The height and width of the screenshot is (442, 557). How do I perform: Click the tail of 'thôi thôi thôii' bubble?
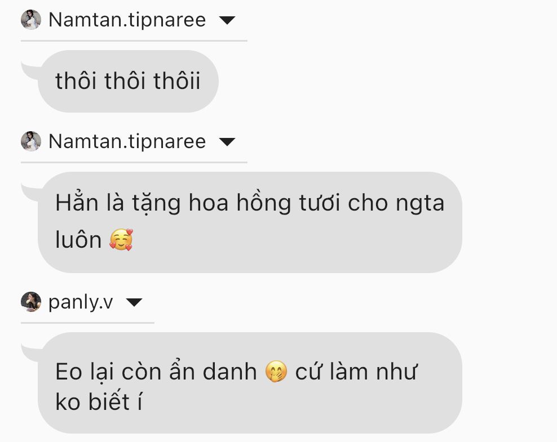click(30, 70)
